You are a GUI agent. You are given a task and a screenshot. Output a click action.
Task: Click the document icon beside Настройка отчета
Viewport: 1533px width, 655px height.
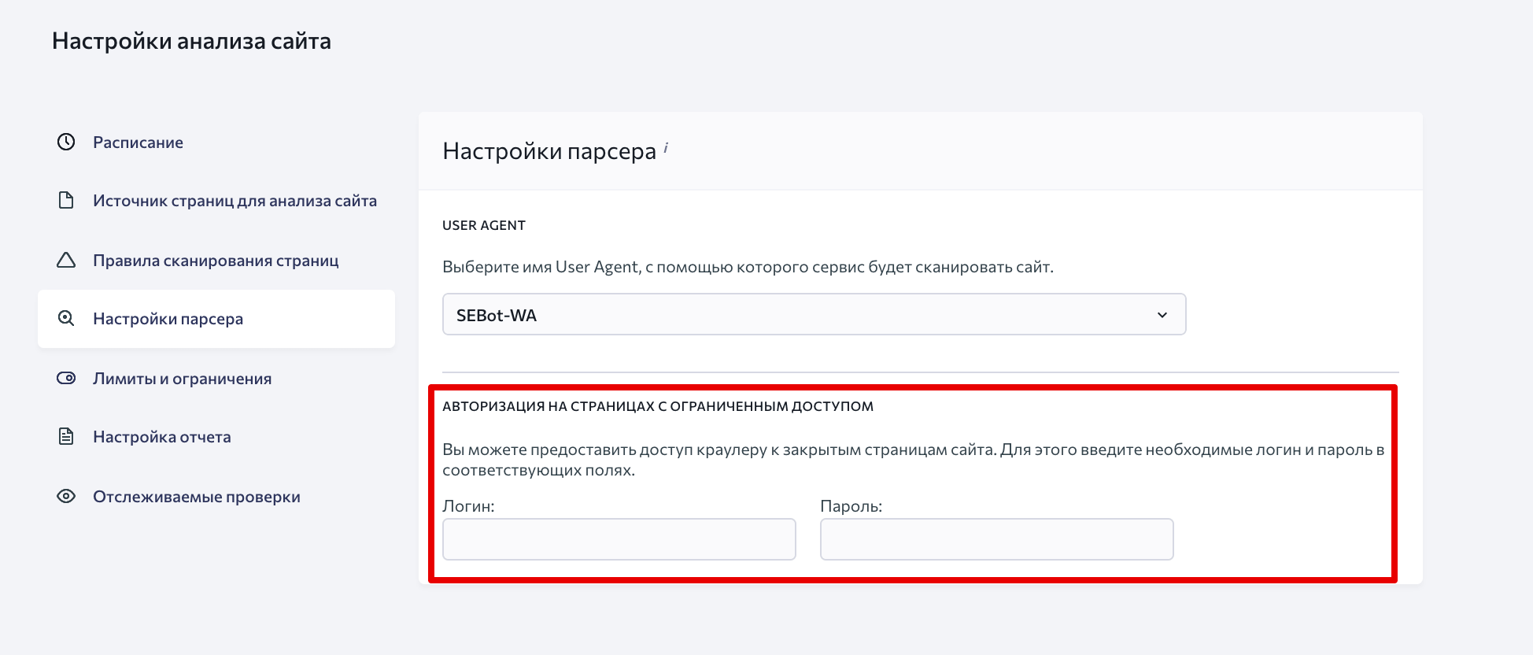[x=66, y=436]
